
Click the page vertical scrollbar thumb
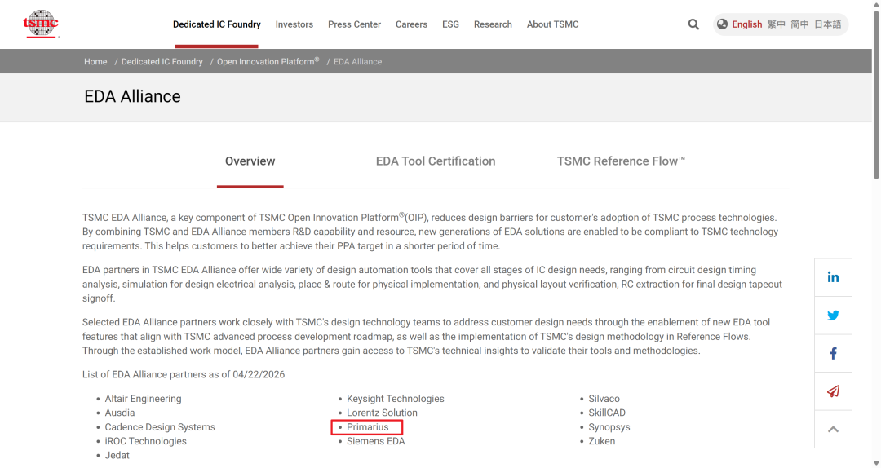pos(876,95)
